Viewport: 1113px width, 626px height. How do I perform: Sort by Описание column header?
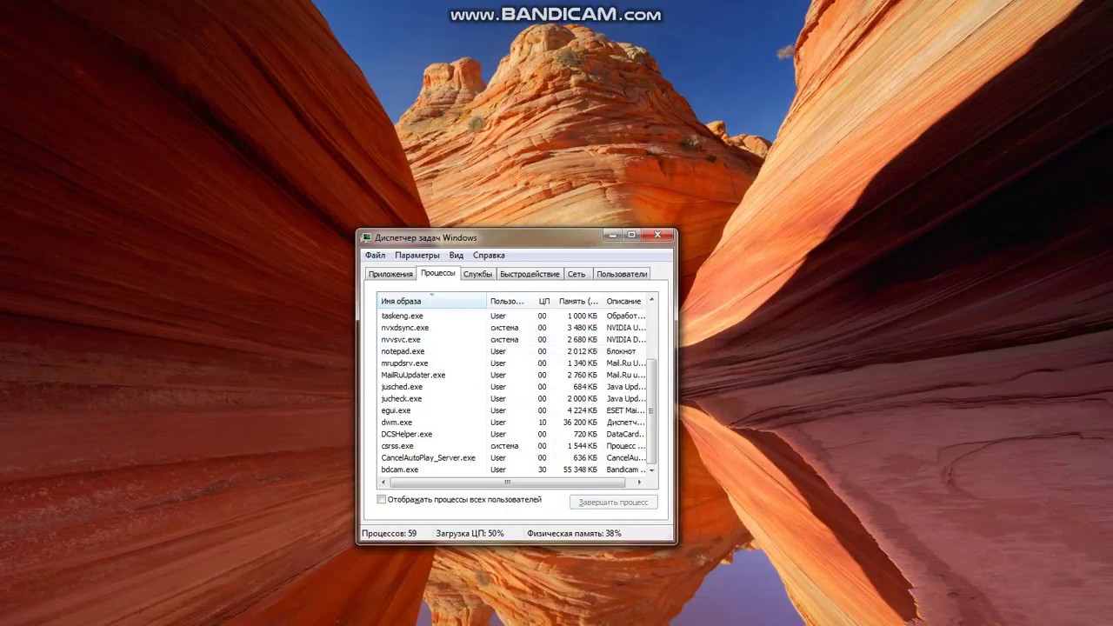point(624,301)
